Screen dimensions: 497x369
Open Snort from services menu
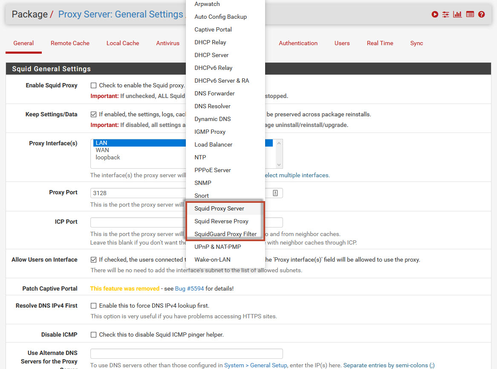pos(225,196)
